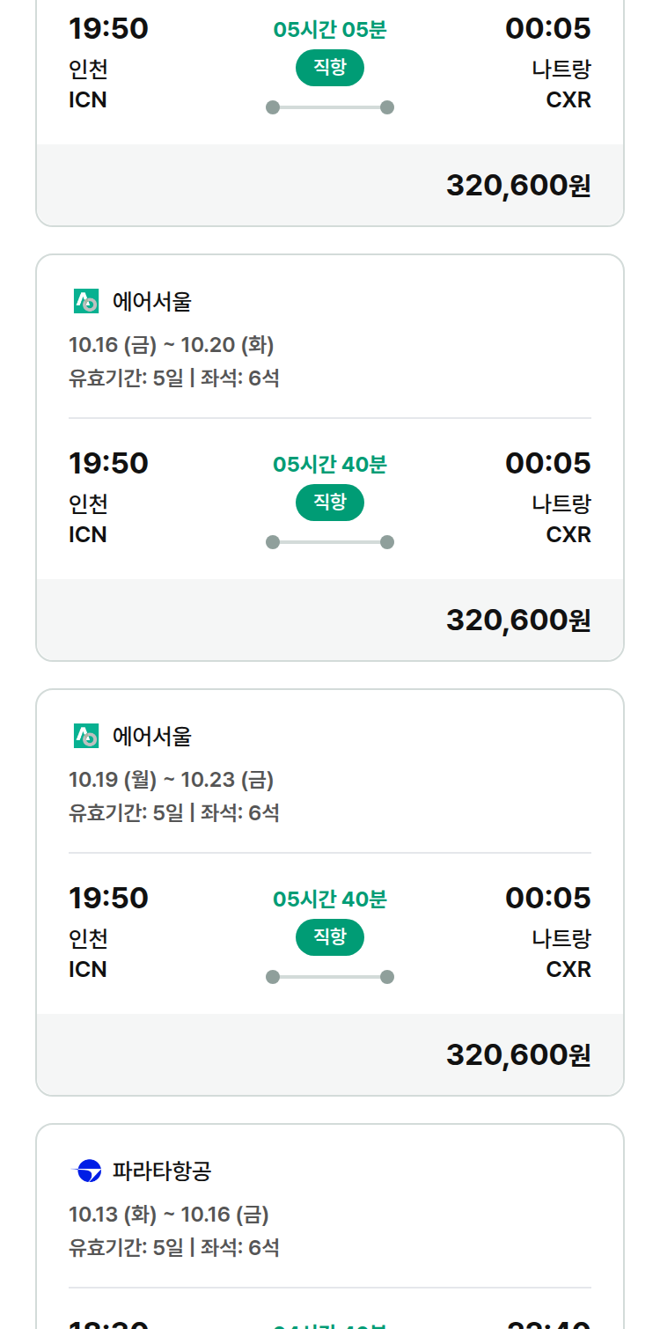The image size is (660, 1329).
Task: Choose the top card's 320,600원 price
Action: coord(518,185)
